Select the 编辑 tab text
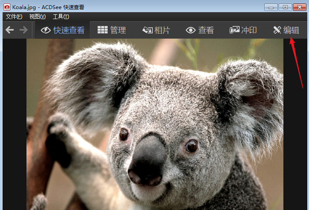This screenshot has width=309, height=210. tap(291, 30)
